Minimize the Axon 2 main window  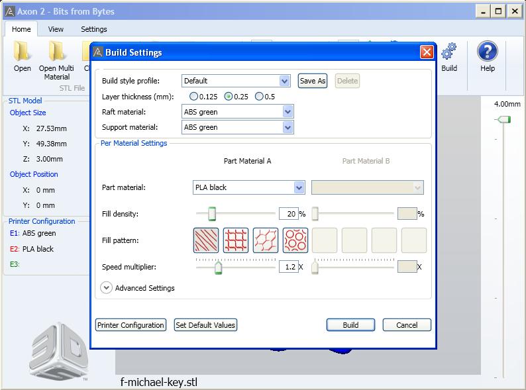[484, 12]
